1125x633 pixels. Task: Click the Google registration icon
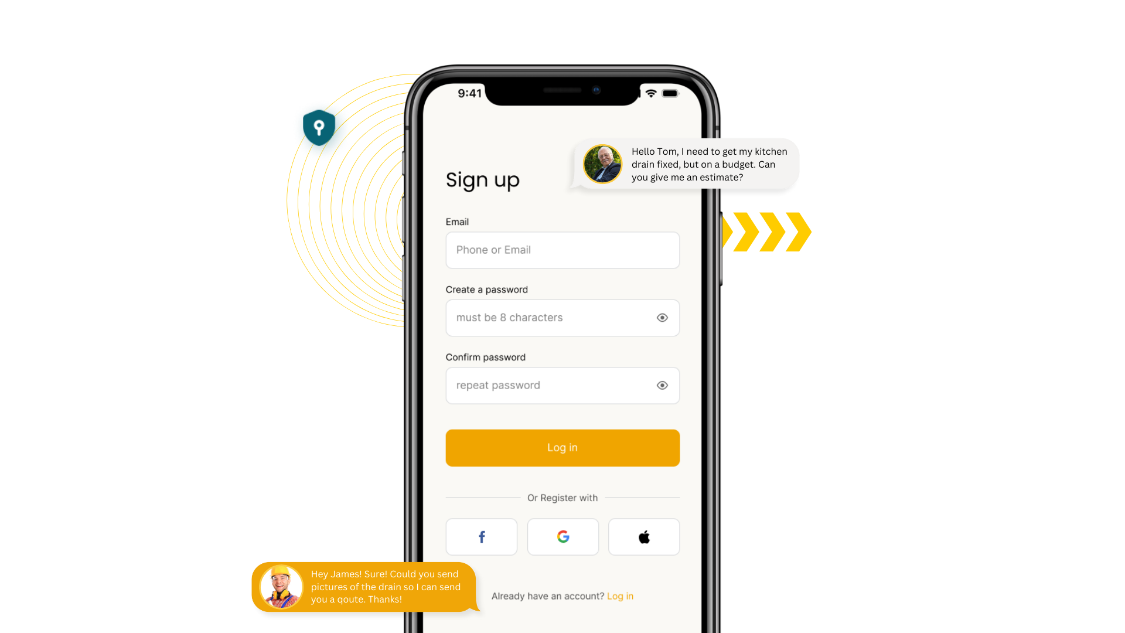pyautogui.click(x=562, y=536)
